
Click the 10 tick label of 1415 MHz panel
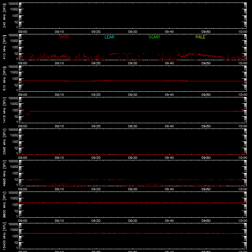(16, 117)
